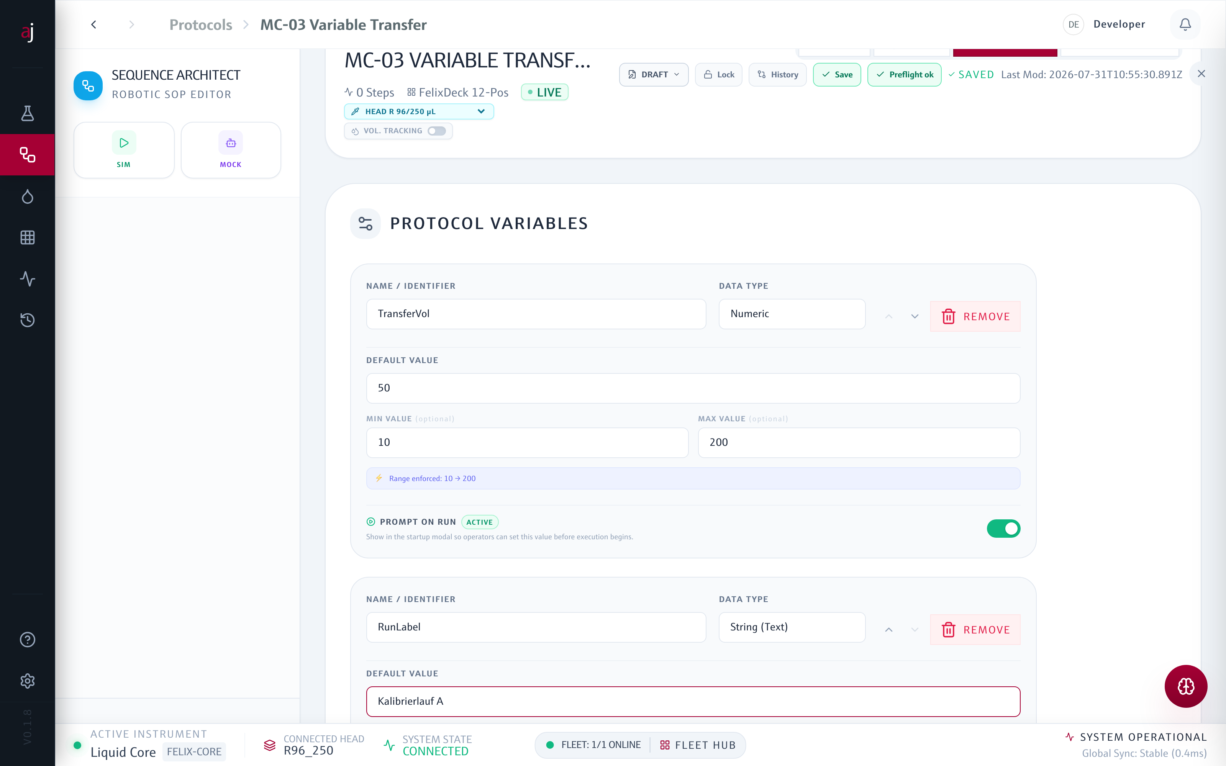Open the notifications bell

1185,24
